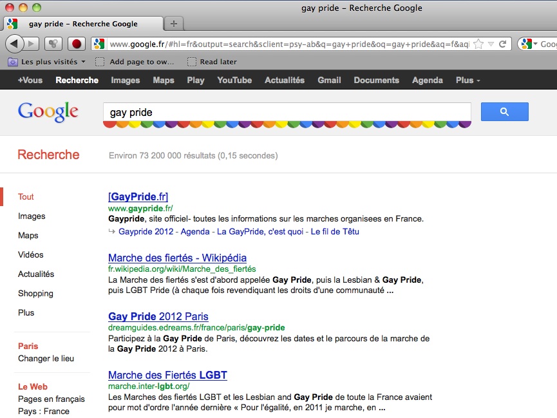This screenshot has width=557, height=418.
Task: Filter results by Vidéos in left sidebar
Action: pyautogui.click(x=31, y=255)
